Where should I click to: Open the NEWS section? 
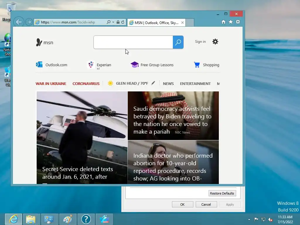click(168, 83)
